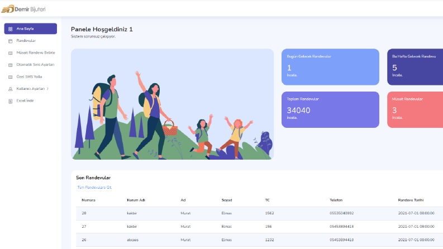Viewport: 443px width, 249px height.
Task: Select appointment number 27 cell
Action: (x=84, y=227)
